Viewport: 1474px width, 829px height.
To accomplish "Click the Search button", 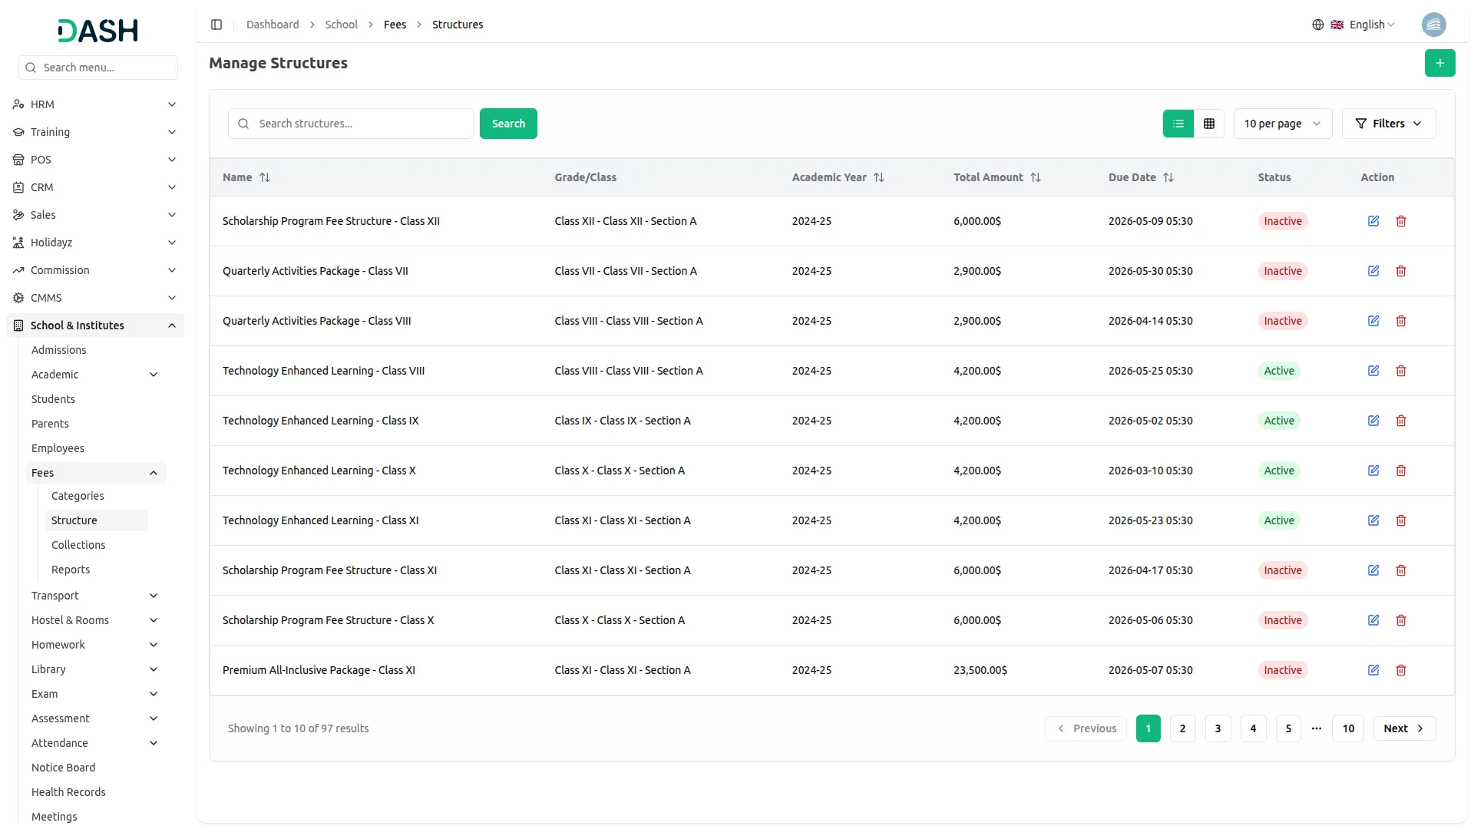I will click(508, 124).
